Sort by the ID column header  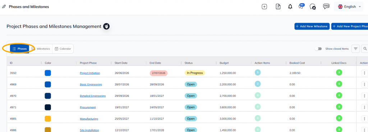(x=11, y=63)
